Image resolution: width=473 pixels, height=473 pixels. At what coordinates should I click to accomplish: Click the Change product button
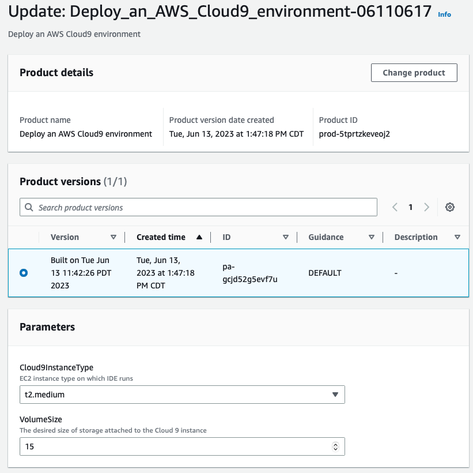click(414, 73)
